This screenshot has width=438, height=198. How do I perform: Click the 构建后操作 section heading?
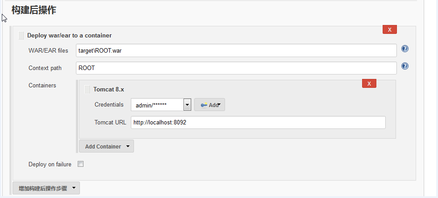point(34,10)
